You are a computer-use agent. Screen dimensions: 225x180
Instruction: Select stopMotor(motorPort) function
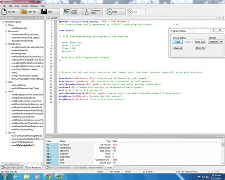coord(22,41)
